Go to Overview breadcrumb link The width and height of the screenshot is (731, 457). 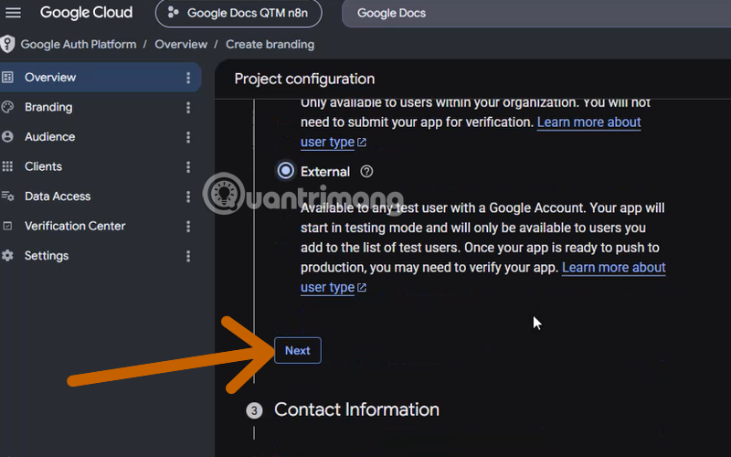point(181,44)
